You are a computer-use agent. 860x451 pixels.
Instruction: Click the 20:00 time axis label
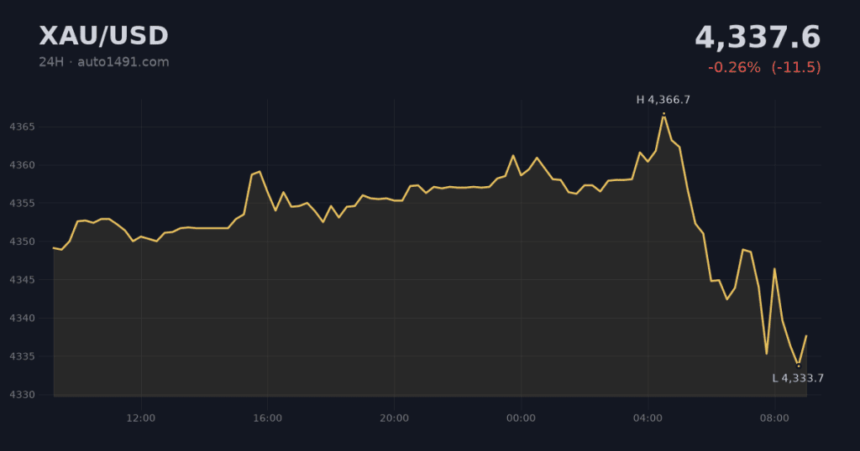[x=395, y=418]
